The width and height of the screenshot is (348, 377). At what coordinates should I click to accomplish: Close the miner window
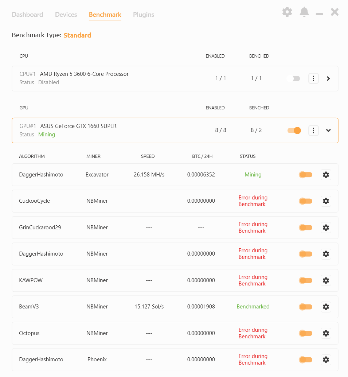[x=335, y=12]
